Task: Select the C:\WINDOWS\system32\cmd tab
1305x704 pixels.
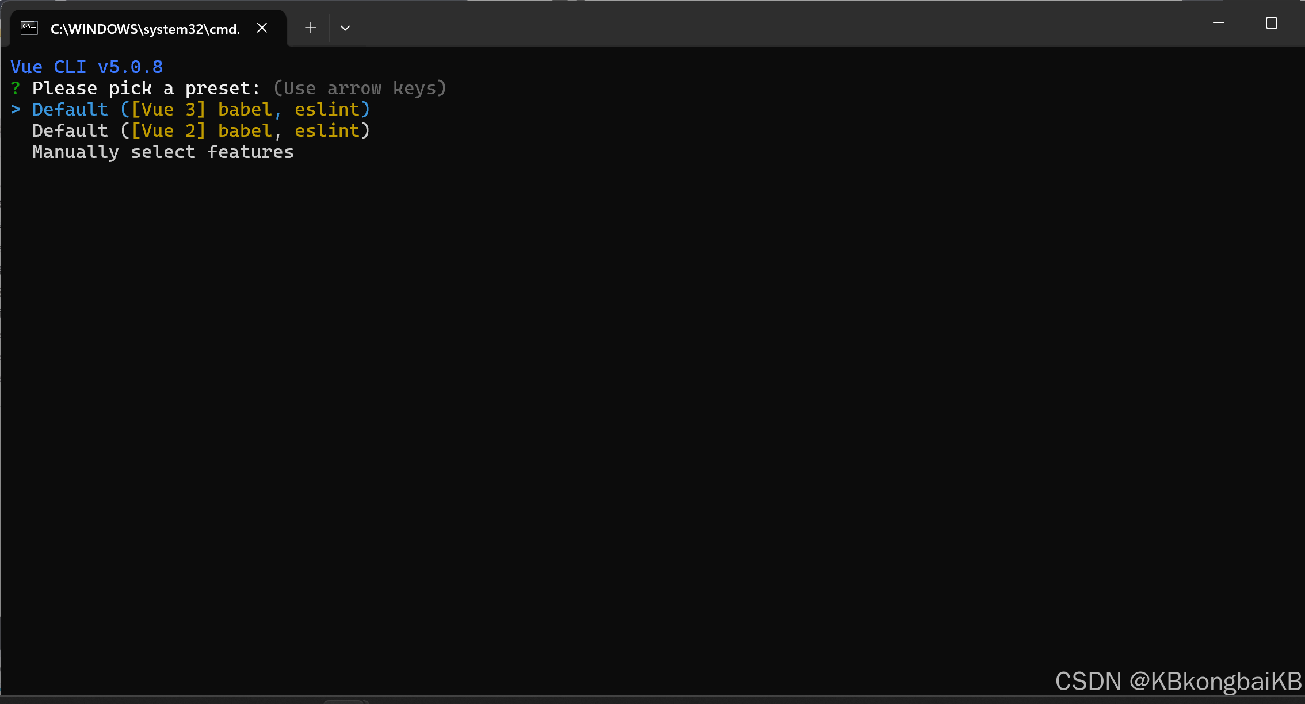Action: (x=148, y=28)
